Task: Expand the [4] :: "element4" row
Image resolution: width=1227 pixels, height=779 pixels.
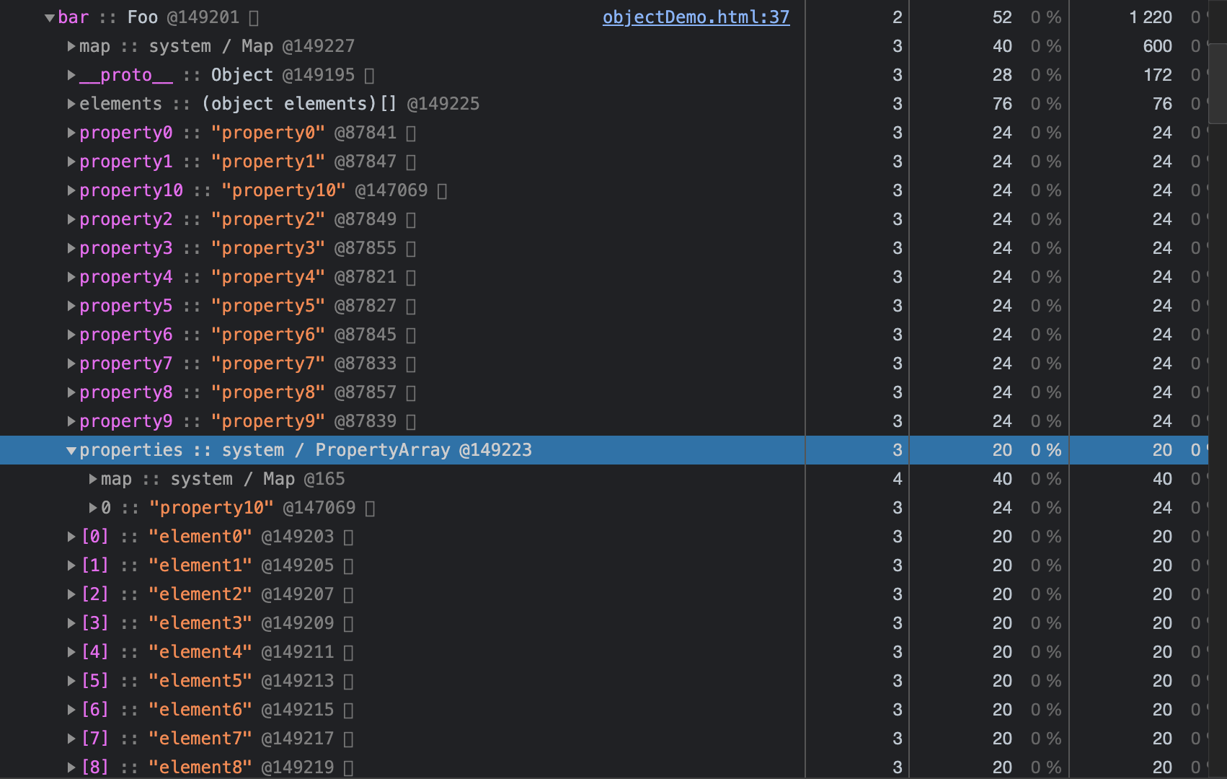Action: pos(71,652)
